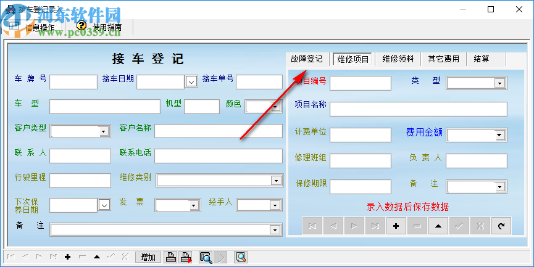This screenshot has height=267, width=534.
Task: Switch to 维修项目 tab
Action: (x=353, y=59)
